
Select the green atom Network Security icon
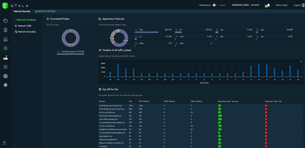pyautogui.click(x=5, y=48)
